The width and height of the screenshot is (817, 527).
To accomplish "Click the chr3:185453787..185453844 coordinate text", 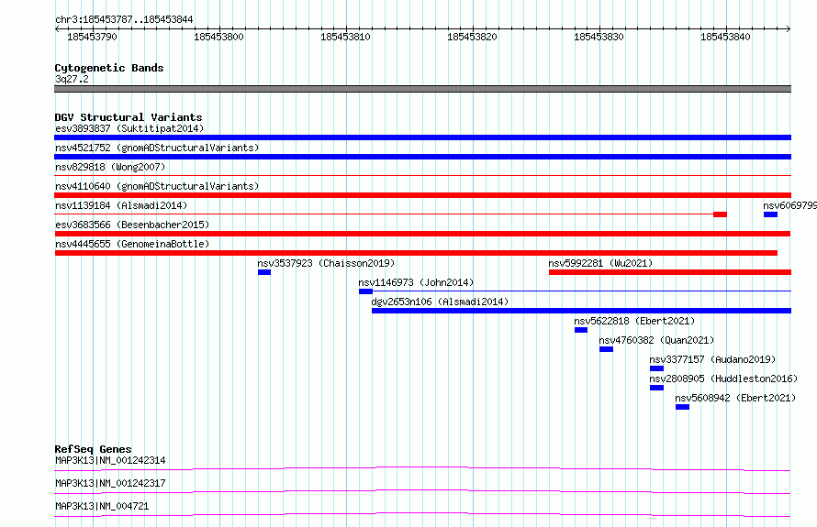I will [x=124, y=19].
